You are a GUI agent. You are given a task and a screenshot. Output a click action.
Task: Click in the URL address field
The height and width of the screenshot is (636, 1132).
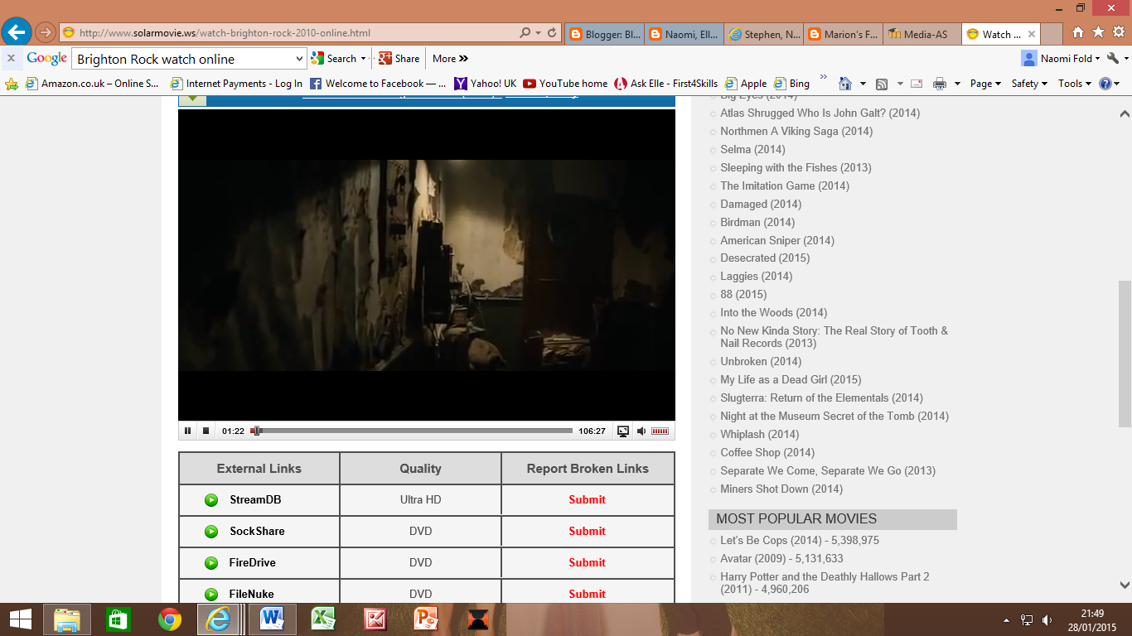[x=290, y=33]
